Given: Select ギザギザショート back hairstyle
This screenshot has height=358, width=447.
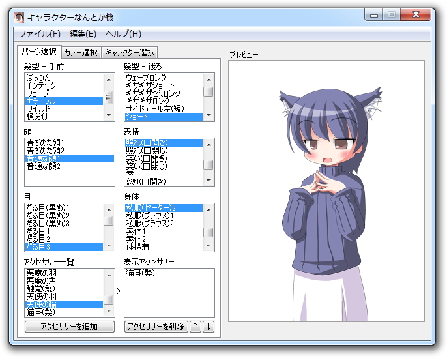Looking at the screenshot, I should coord(164,85).
